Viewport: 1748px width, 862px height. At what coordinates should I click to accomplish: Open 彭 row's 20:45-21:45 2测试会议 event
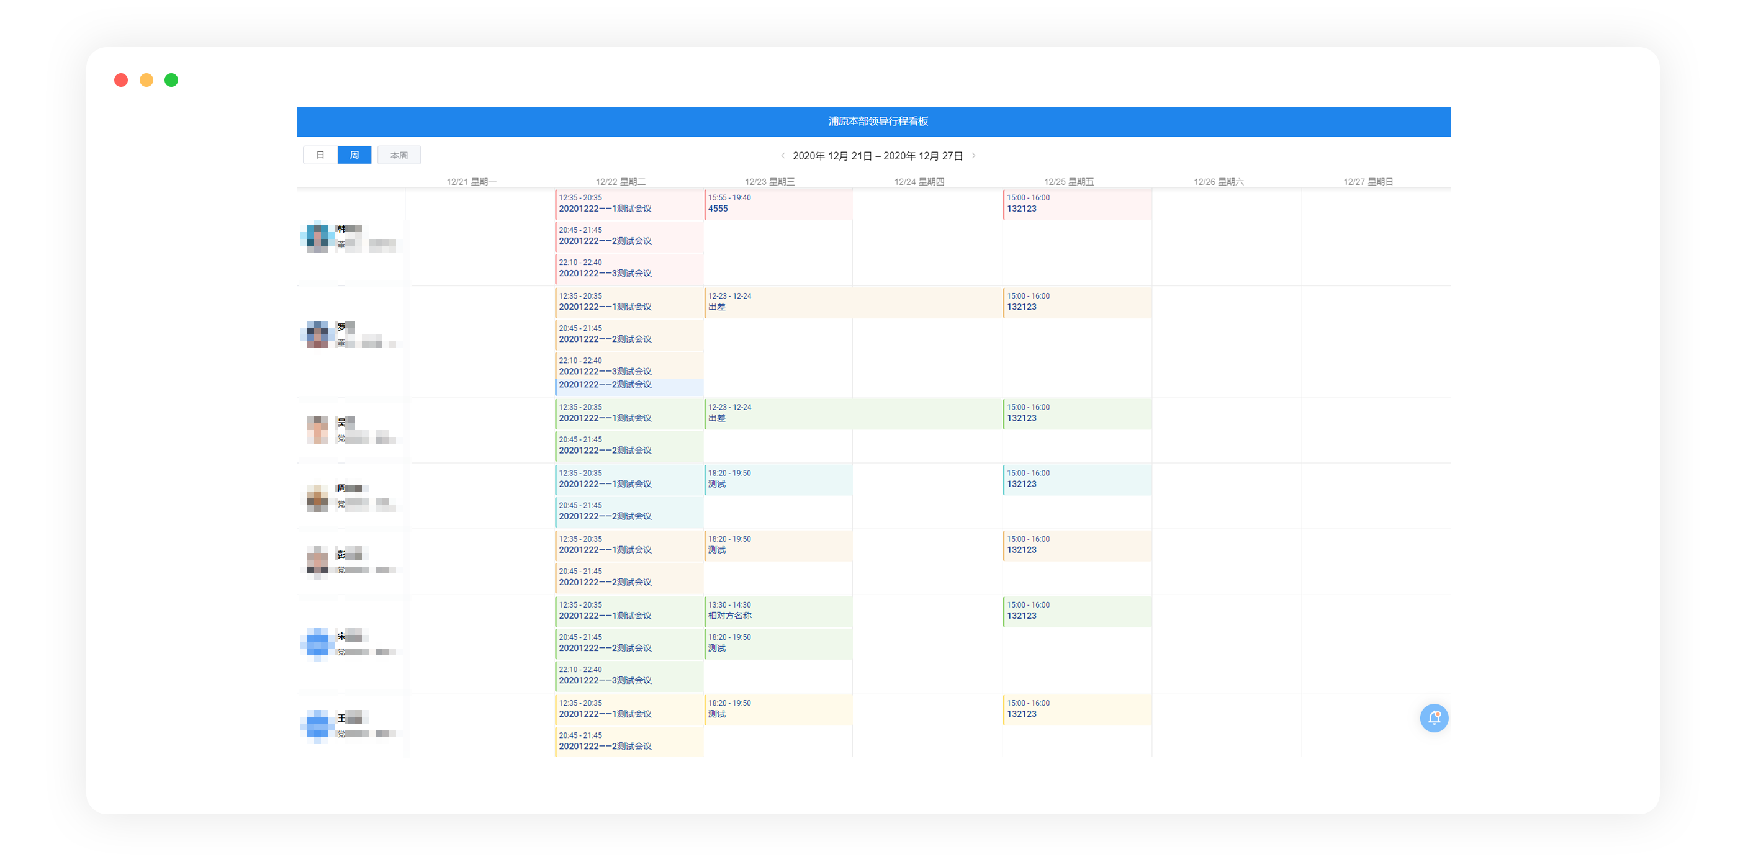[629, 578]
